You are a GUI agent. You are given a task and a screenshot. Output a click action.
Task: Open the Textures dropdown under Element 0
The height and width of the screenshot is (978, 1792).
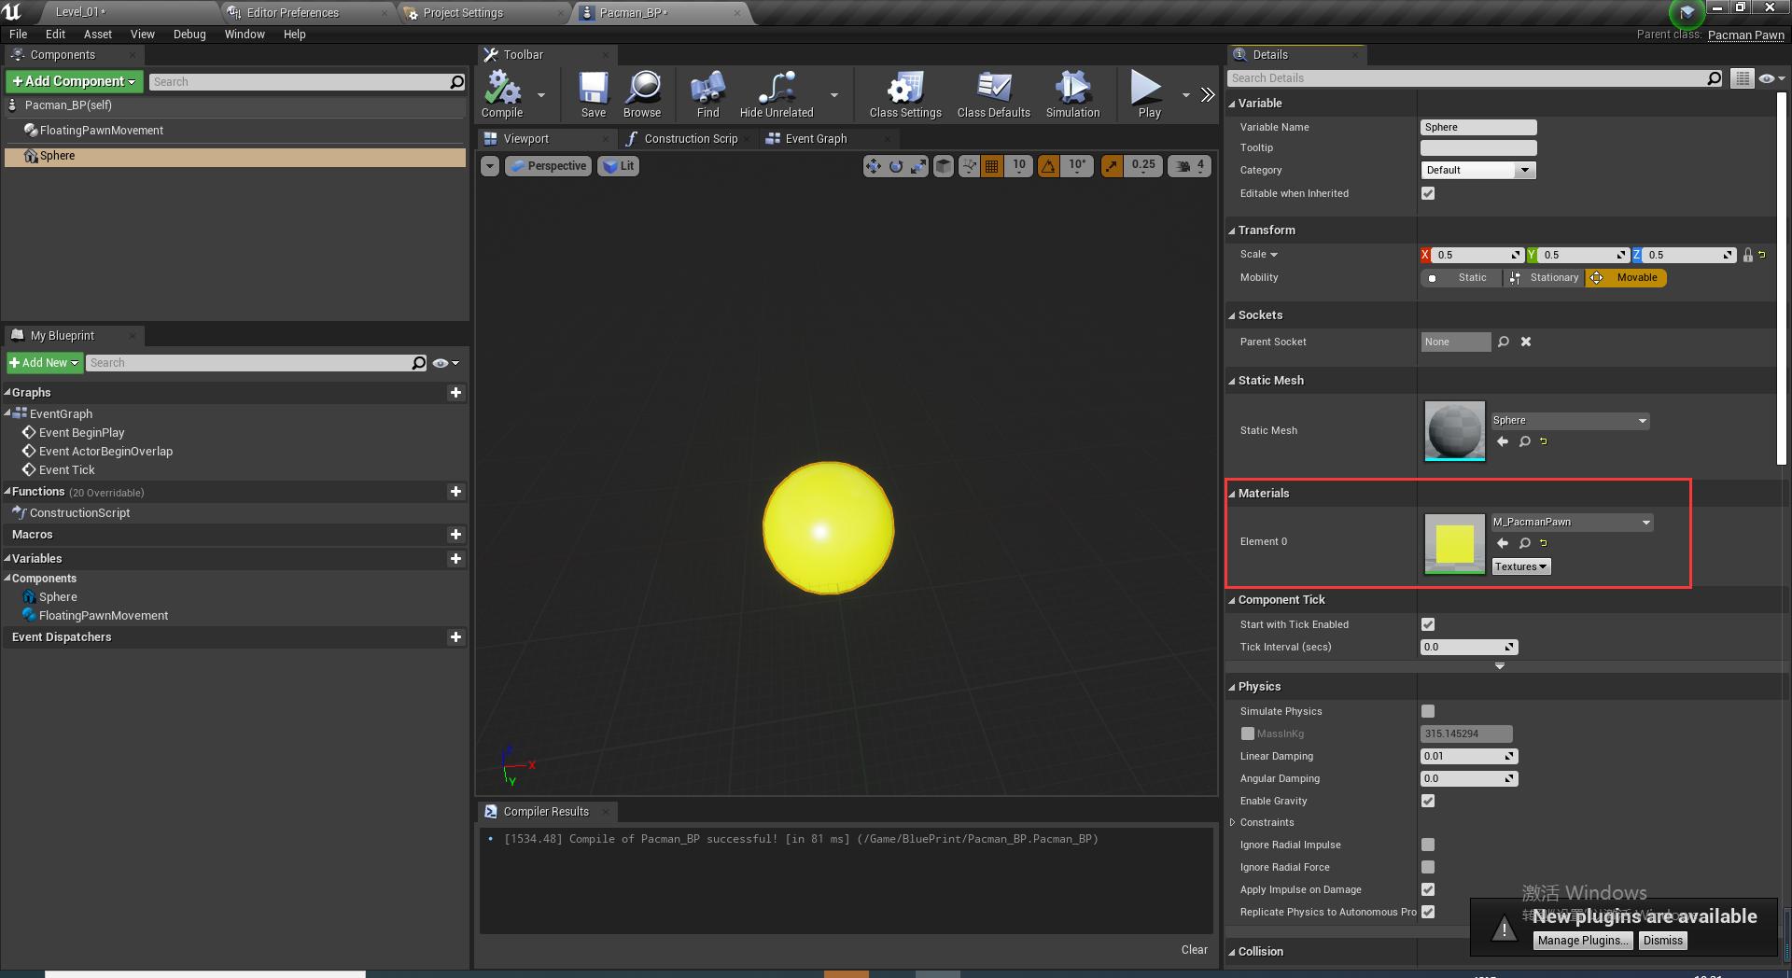click(x=1520, y=566)
